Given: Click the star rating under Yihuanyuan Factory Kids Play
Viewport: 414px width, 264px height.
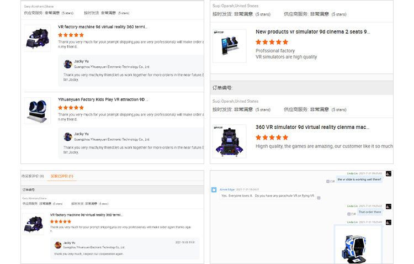Looking at the screenshot, I should pos(71,108).
